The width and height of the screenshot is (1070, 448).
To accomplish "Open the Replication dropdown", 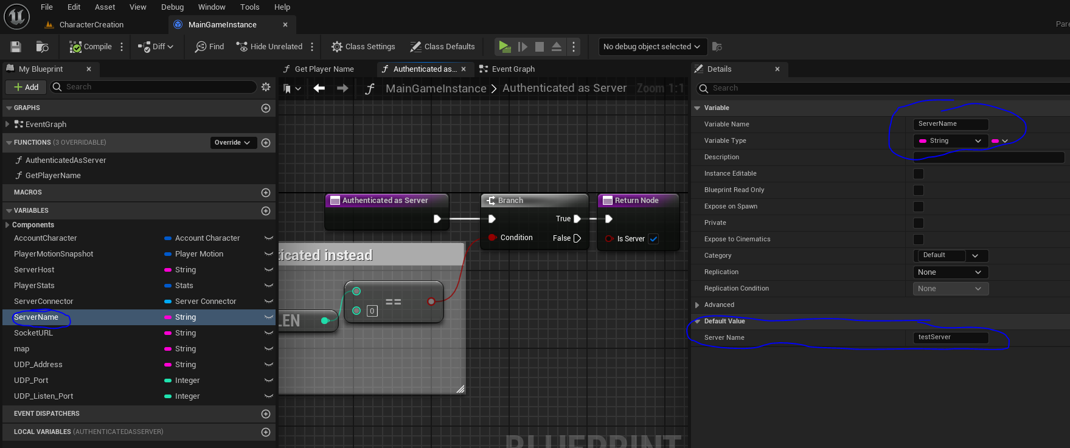I will tap(951, 272).
